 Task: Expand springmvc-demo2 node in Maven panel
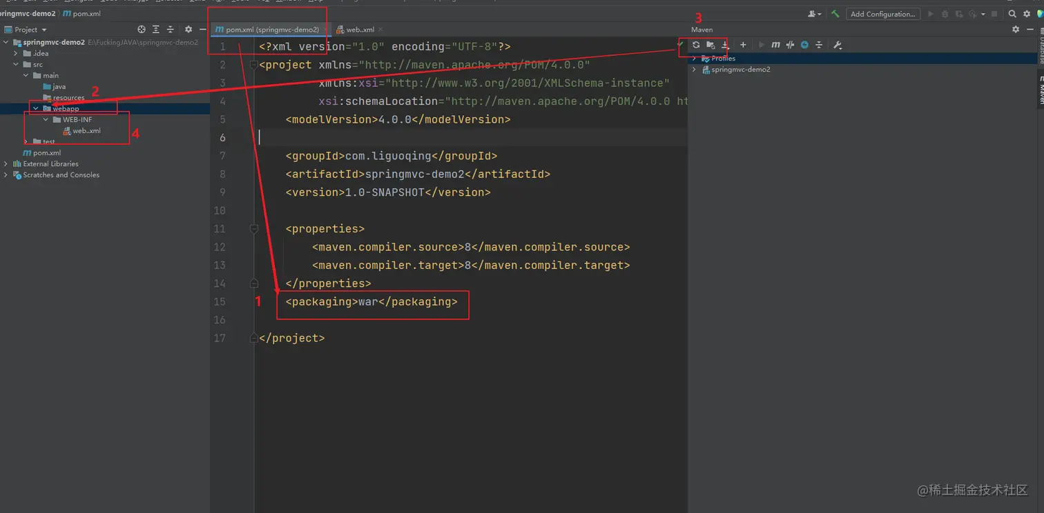[695, 70]
